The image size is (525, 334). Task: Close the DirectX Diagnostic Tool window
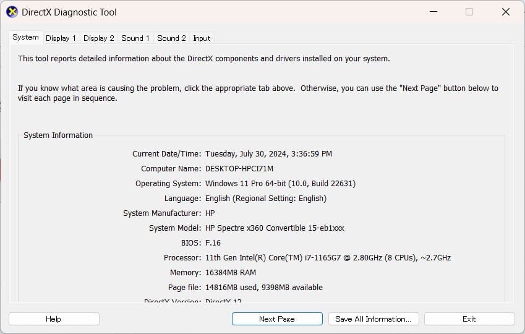point(506,12)
